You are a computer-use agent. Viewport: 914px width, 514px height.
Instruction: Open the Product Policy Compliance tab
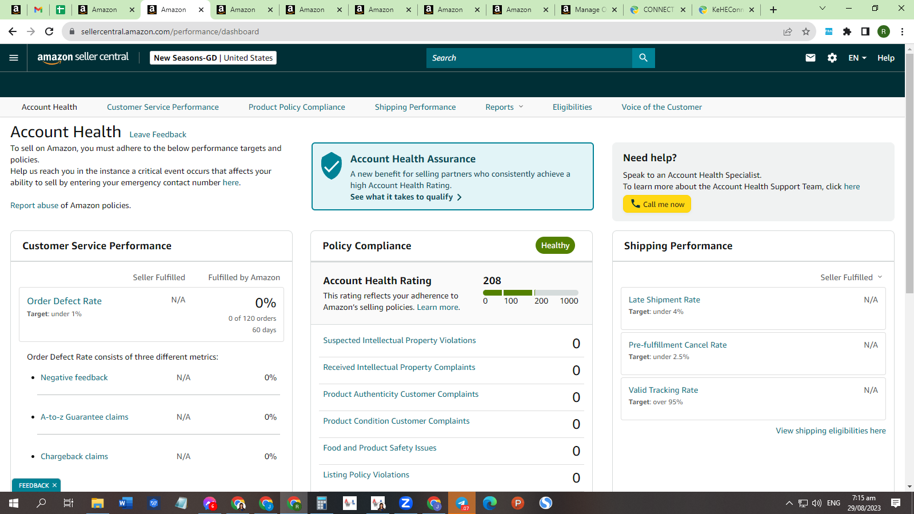click(297, 107)
